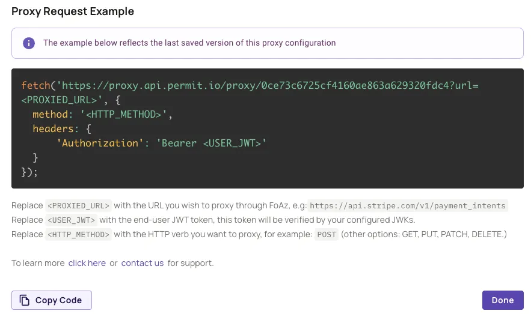Open the "click here" learn more link
531x314 pixels.
tap(87, 263)
